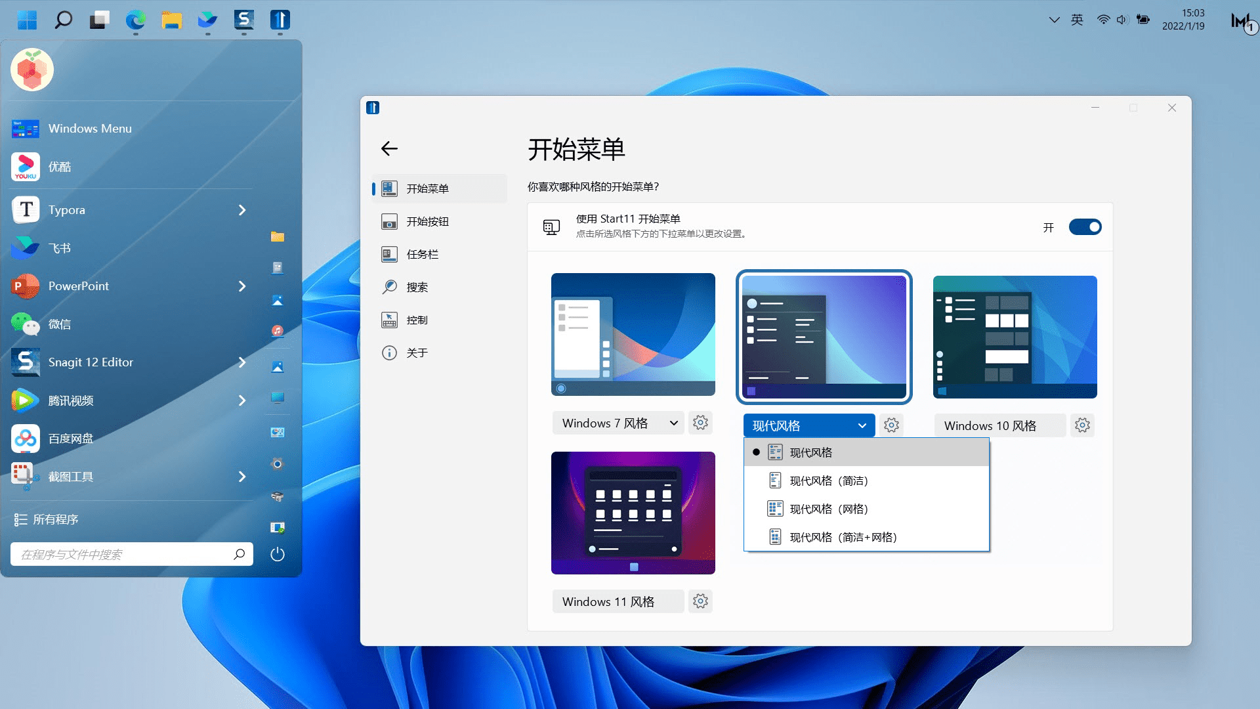This screenshot has height=709, width=1260.
Task: Open the 任务栏 settings section icon
Action: [389, 254]
